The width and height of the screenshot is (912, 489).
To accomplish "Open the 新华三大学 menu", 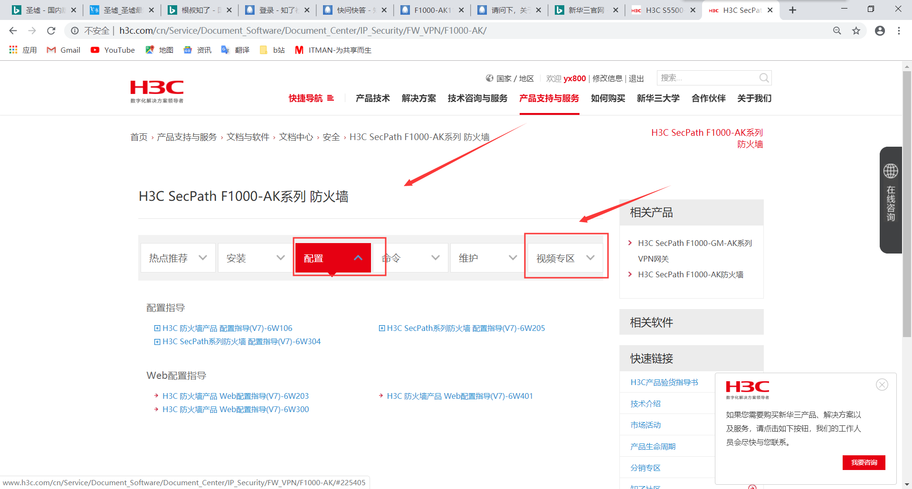I will tap(658, 98).
